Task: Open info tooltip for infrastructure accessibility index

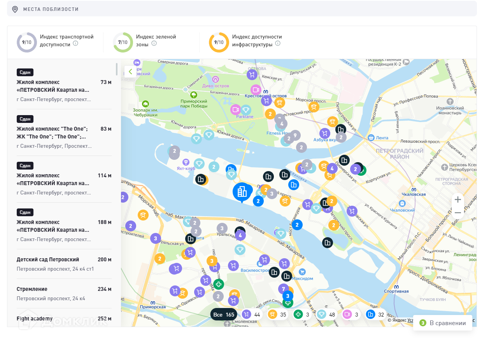Action: (x=278, y=44)
